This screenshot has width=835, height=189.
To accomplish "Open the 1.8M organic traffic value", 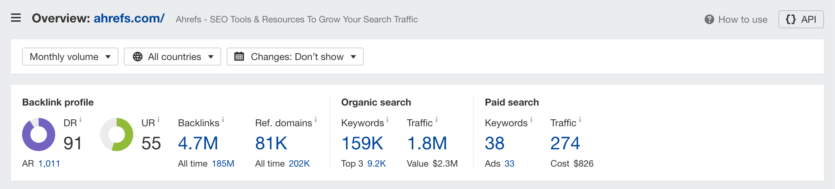I will coord(427,143).
